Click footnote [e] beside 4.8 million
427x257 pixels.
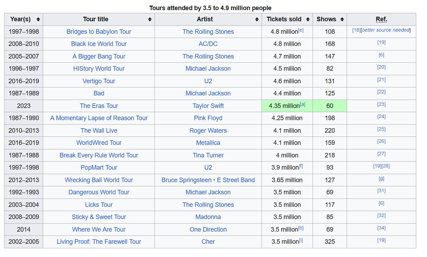301,30
